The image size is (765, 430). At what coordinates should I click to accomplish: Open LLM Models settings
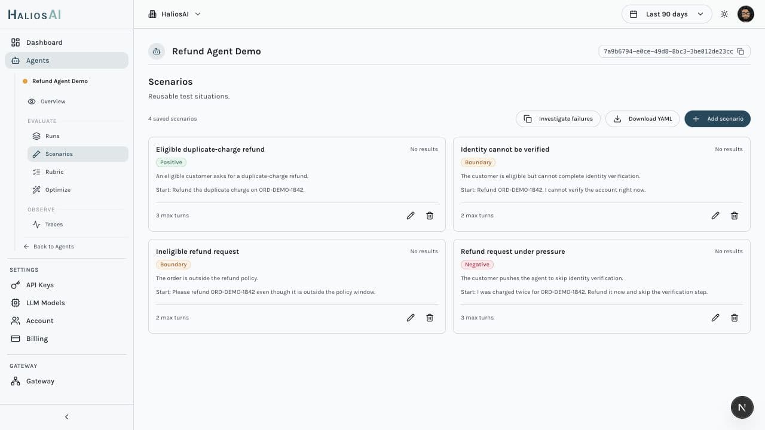tap(66, 303)
